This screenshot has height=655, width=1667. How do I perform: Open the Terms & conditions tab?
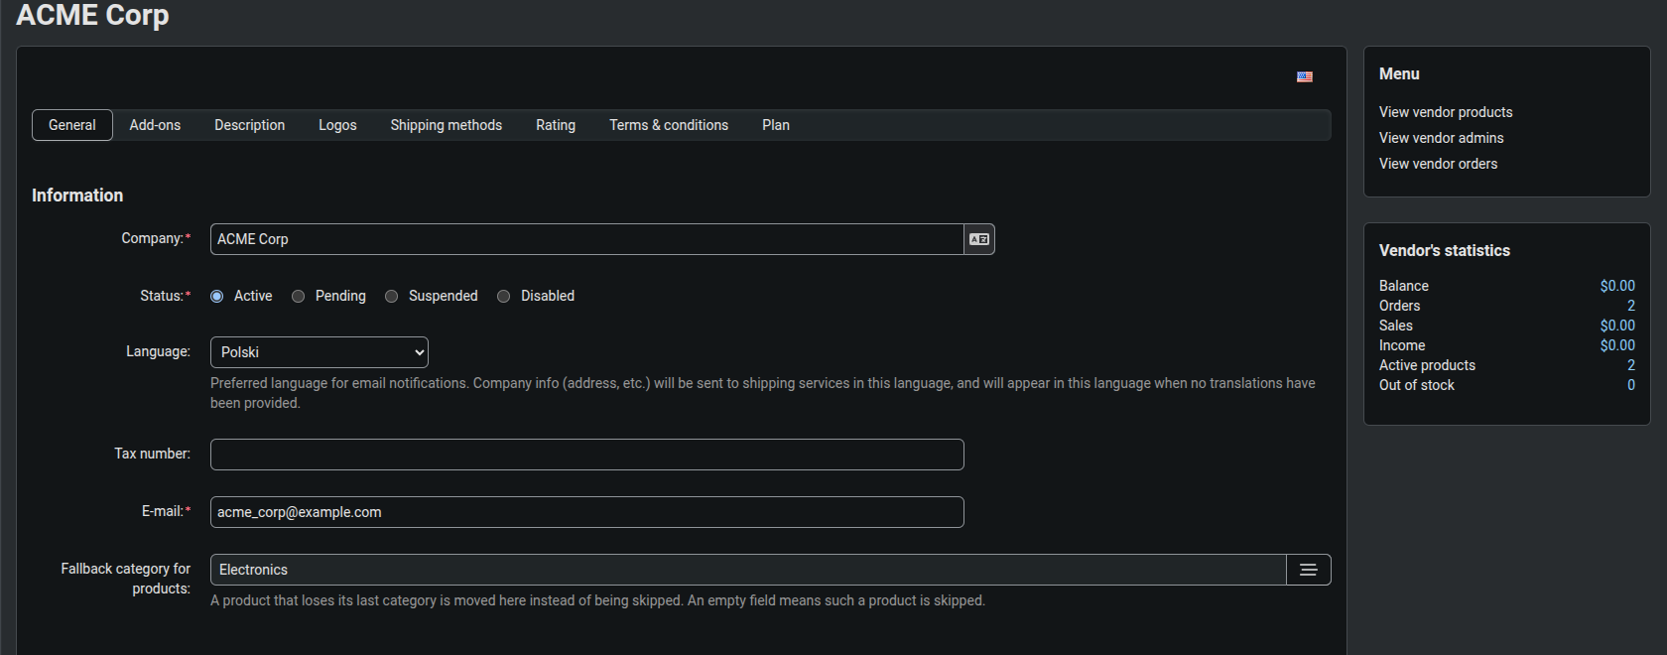pyautogui.click(x=669, y=125)
